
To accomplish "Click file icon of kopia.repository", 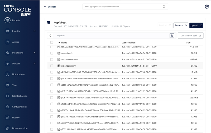I will coord(59,66).
